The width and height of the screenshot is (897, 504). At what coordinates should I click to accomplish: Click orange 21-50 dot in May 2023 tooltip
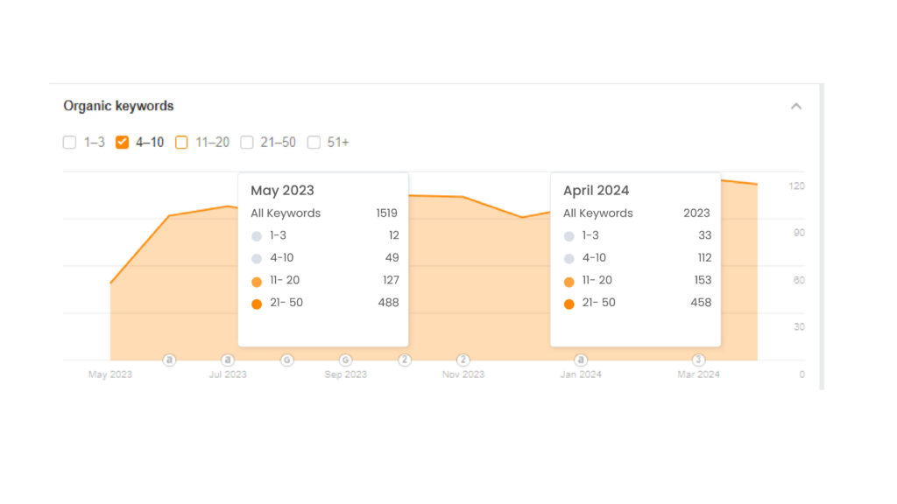pyautogui.click(x=257, y=304)
